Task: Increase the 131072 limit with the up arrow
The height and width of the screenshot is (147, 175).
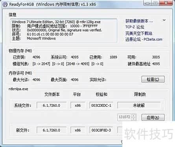Action: pos(133,116)
